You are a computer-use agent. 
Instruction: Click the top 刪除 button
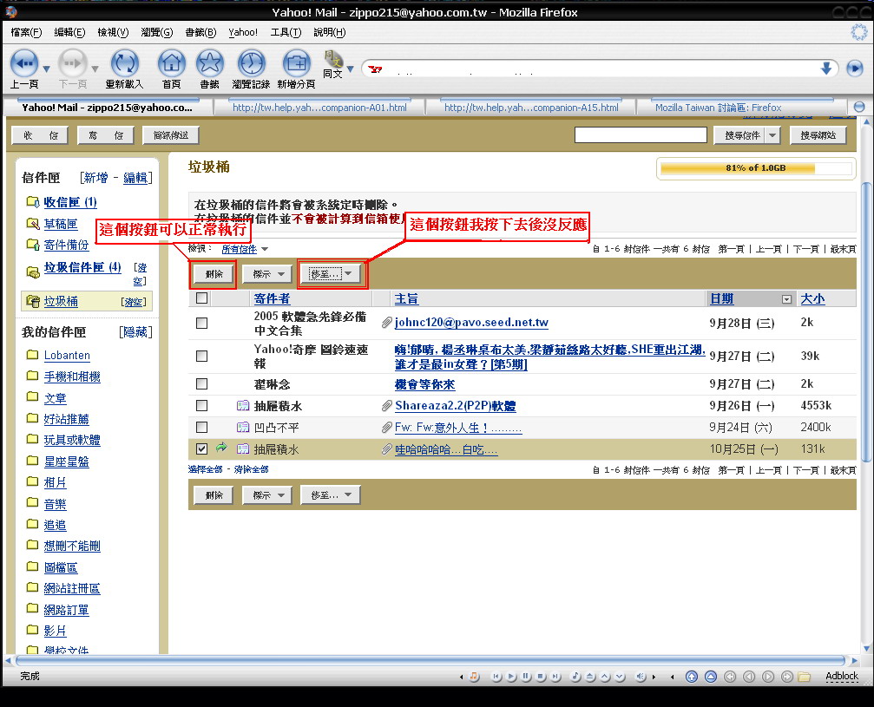pos(214,274)
